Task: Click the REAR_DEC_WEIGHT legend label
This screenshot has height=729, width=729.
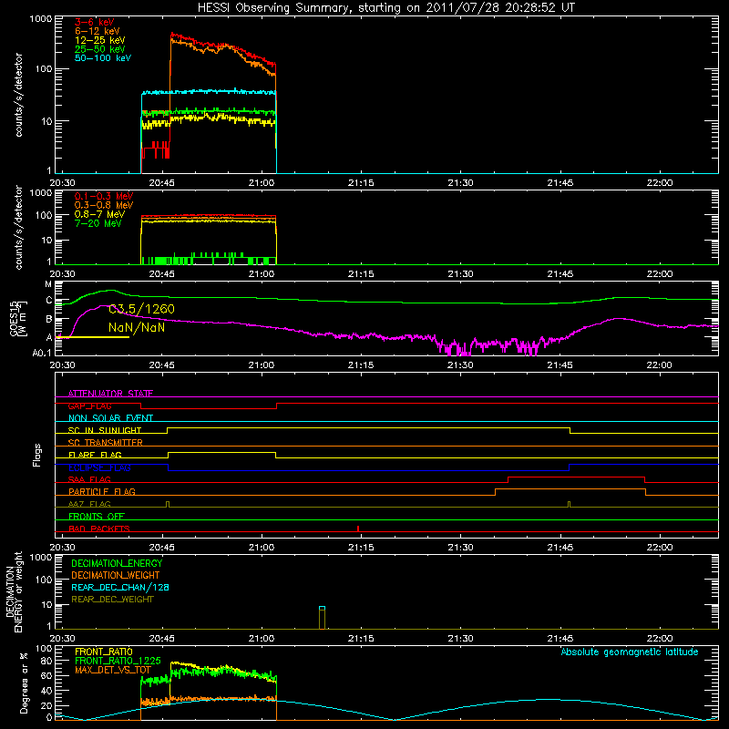Action: (x=112, y=600)
